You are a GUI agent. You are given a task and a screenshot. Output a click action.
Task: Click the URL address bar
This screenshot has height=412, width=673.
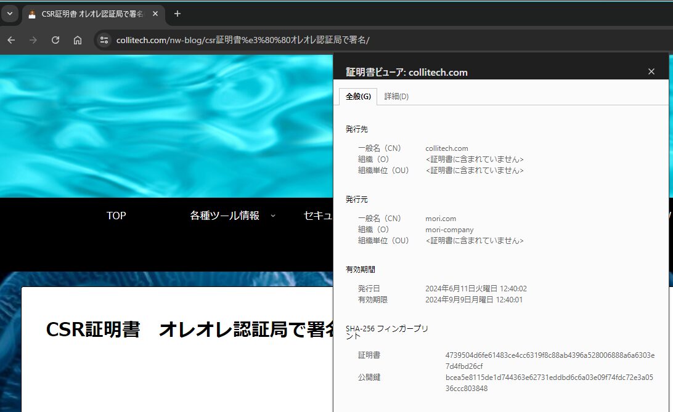pos(242,40)
